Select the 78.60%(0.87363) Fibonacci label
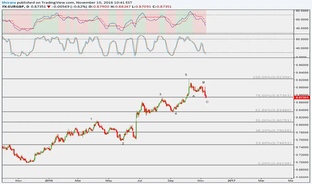The image size is (312, 184). (x=273, y=96)
